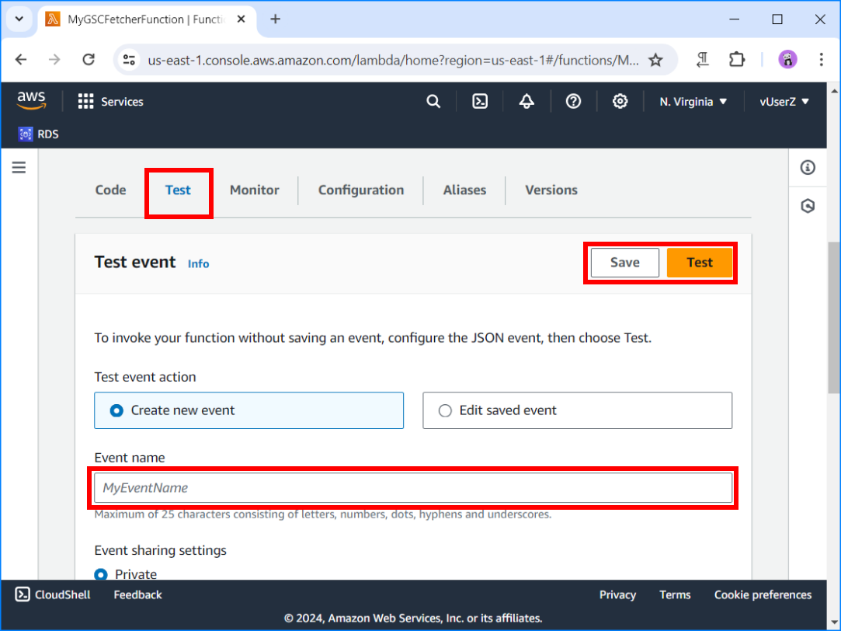Open console settings via the gear icon
Image resolution: width=841 pixels, height=631 pixels.
[620, 101]
